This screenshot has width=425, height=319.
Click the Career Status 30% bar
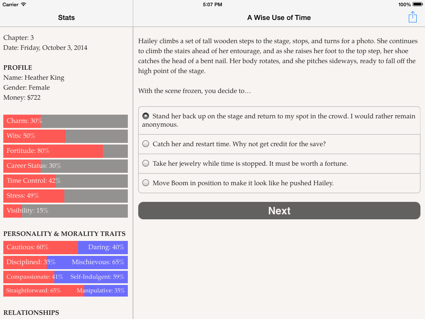tap(66, 166)
